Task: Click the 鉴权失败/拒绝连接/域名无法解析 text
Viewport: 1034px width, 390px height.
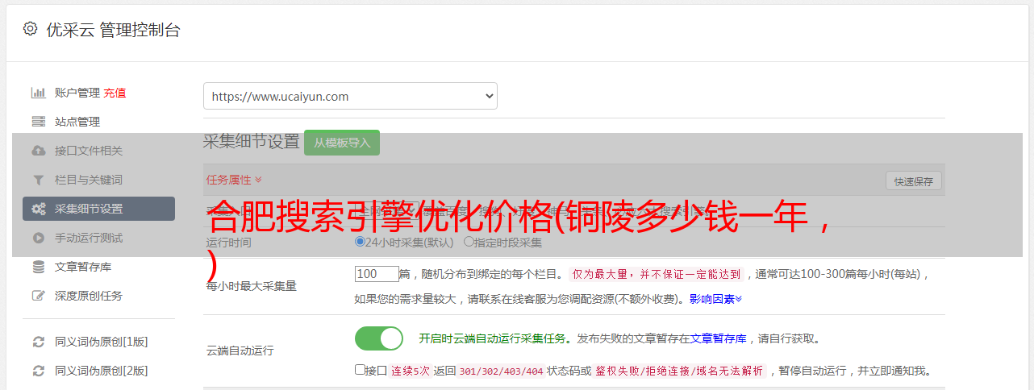Action: (x=680, y=371)
